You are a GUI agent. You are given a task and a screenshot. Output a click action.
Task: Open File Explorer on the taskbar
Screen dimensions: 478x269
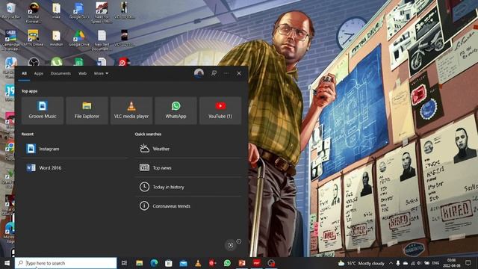140,263
